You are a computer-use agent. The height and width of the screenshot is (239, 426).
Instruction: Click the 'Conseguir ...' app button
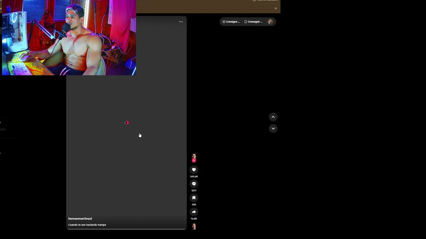click(254, 22)
